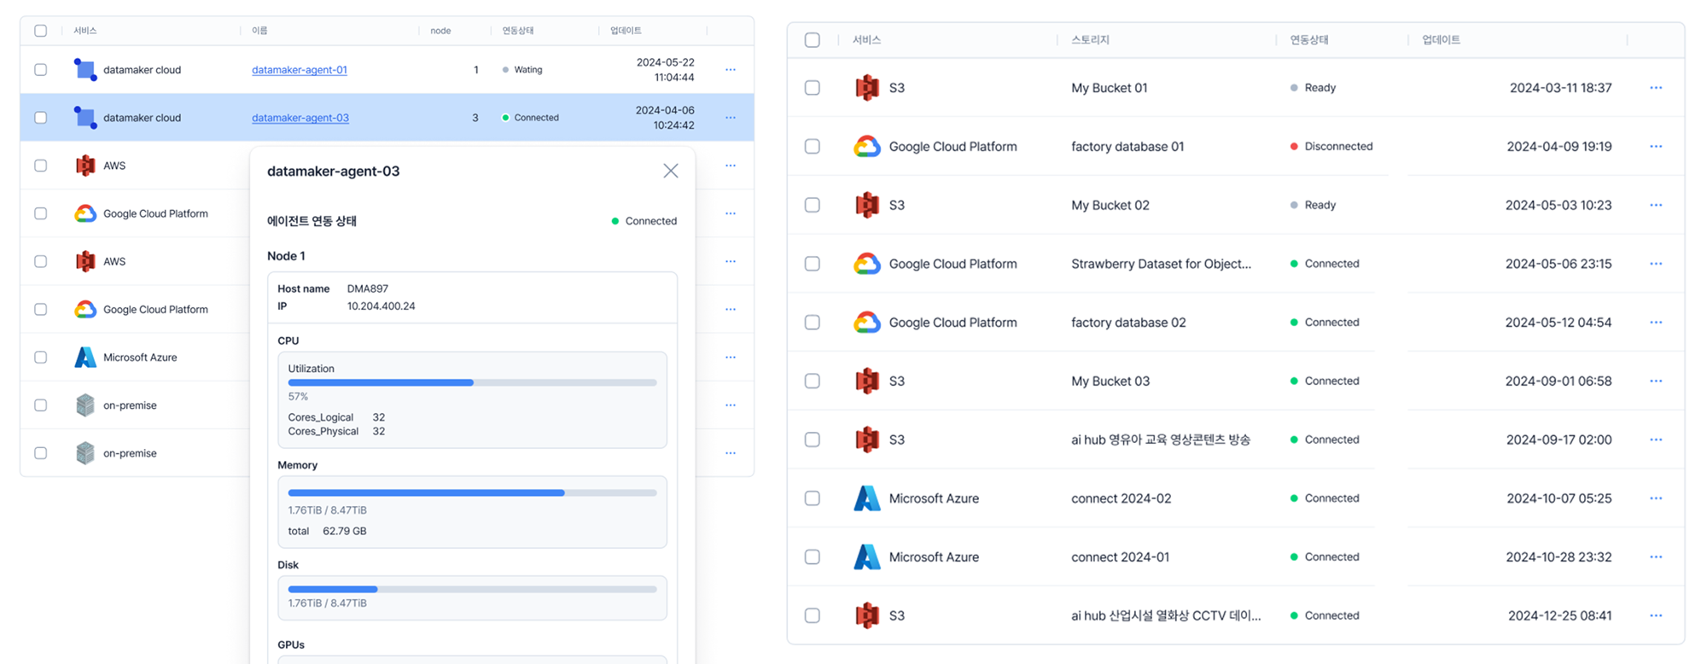Viewport: 1707px width, 664px height.
Task: Toggle select-all checkbox in agents table header
Action: [x=40, y=31]
